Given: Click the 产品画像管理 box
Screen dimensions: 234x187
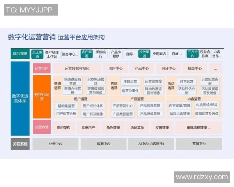Looking at the screenshot, I should tap(150, 114).
